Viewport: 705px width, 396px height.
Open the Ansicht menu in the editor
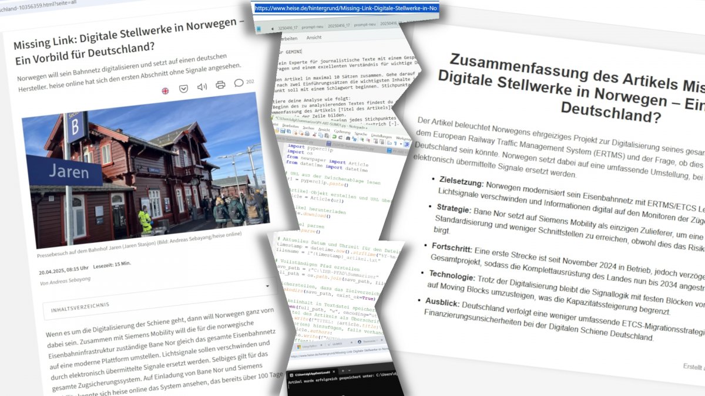tap(314, 38)
